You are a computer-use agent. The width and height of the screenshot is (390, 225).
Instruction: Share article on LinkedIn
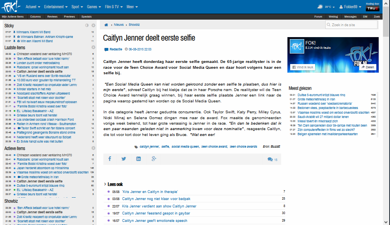click(138, 159)
